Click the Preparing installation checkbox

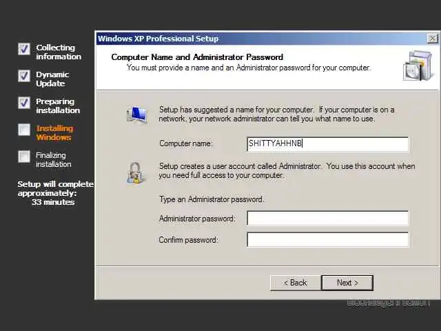click(24, 103)
